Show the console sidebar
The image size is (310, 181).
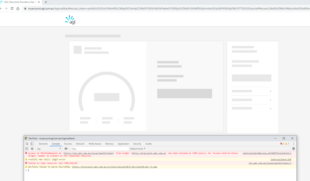click(27, 149)
